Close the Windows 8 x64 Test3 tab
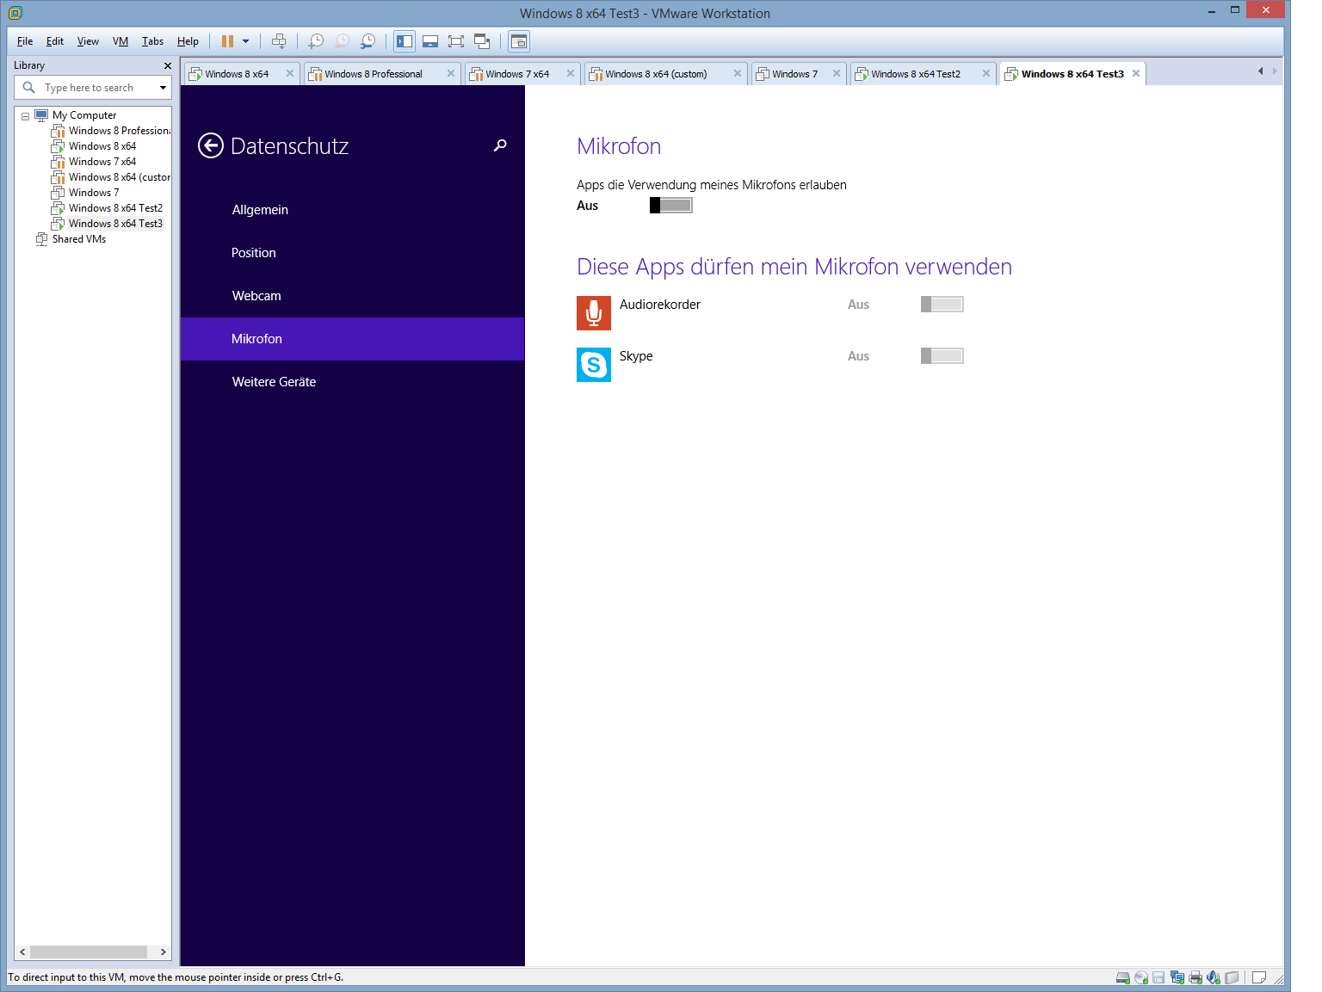Screen dimensions: 1322x992 1136,73
